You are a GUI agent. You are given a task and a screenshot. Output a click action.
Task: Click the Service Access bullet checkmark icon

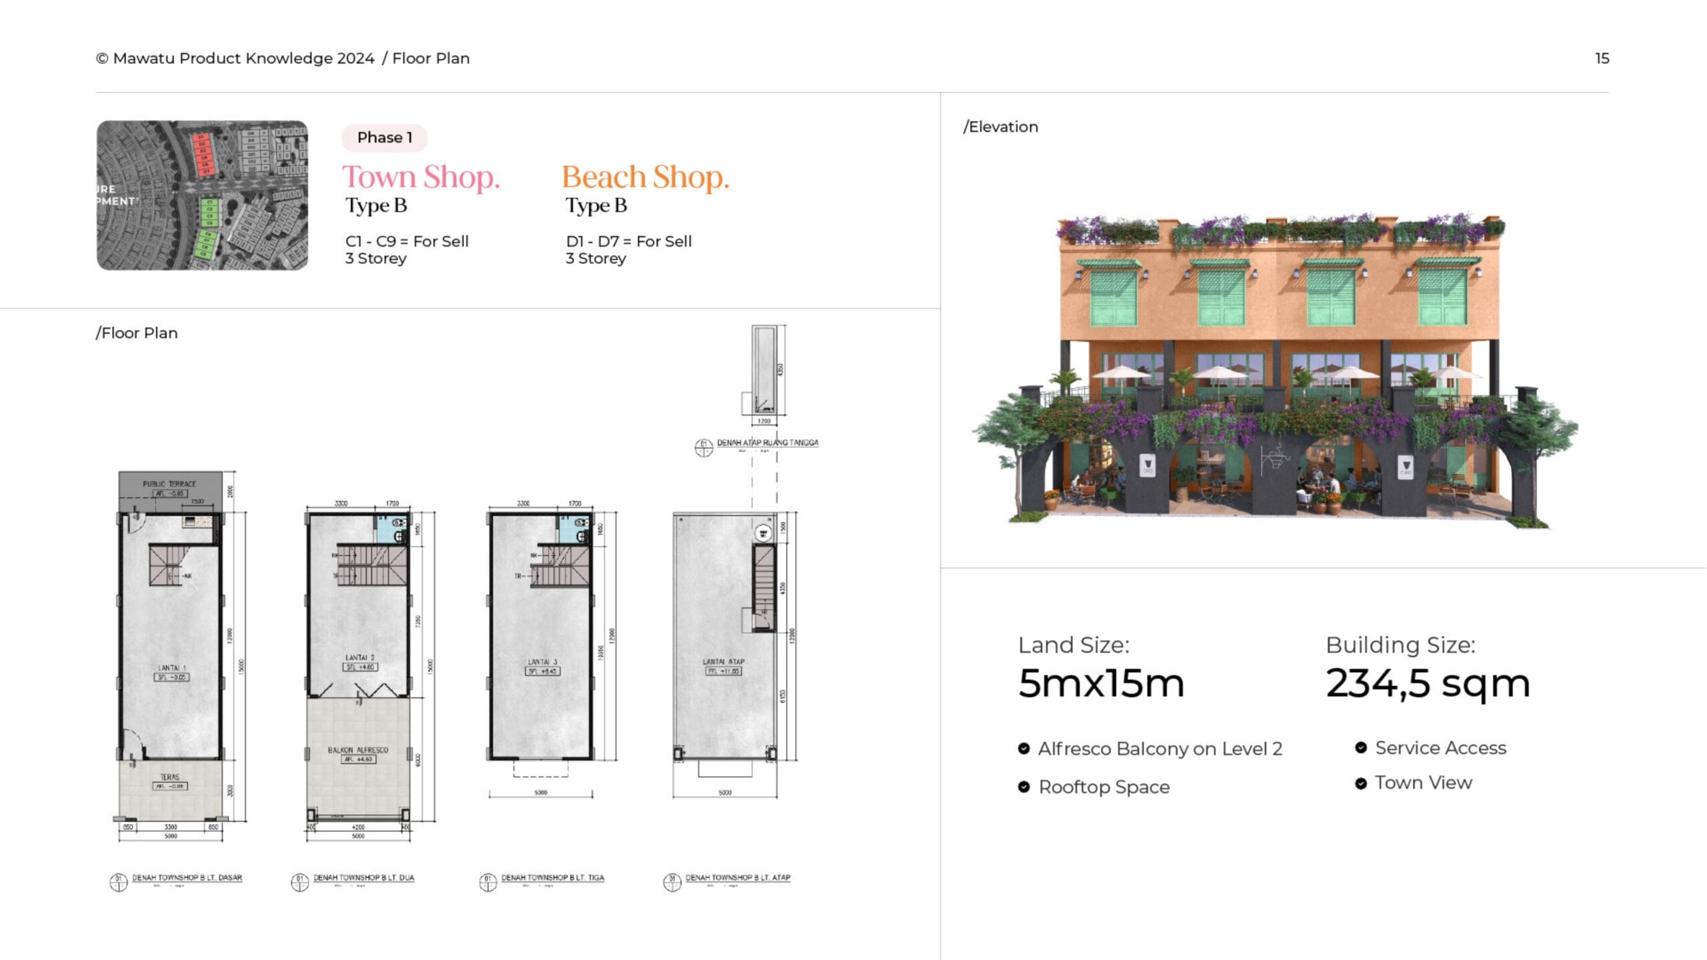(1361, 748)
